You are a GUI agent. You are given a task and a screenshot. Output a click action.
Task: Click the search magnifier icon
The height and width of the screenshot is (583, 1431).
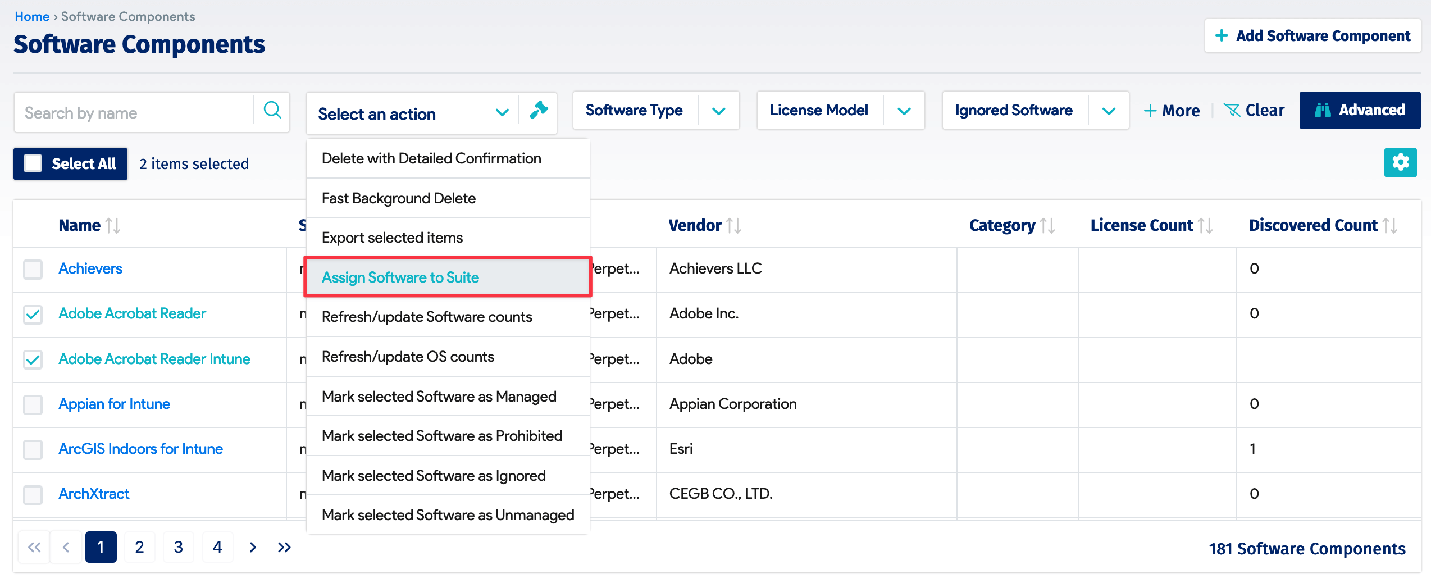click(272, 111)
